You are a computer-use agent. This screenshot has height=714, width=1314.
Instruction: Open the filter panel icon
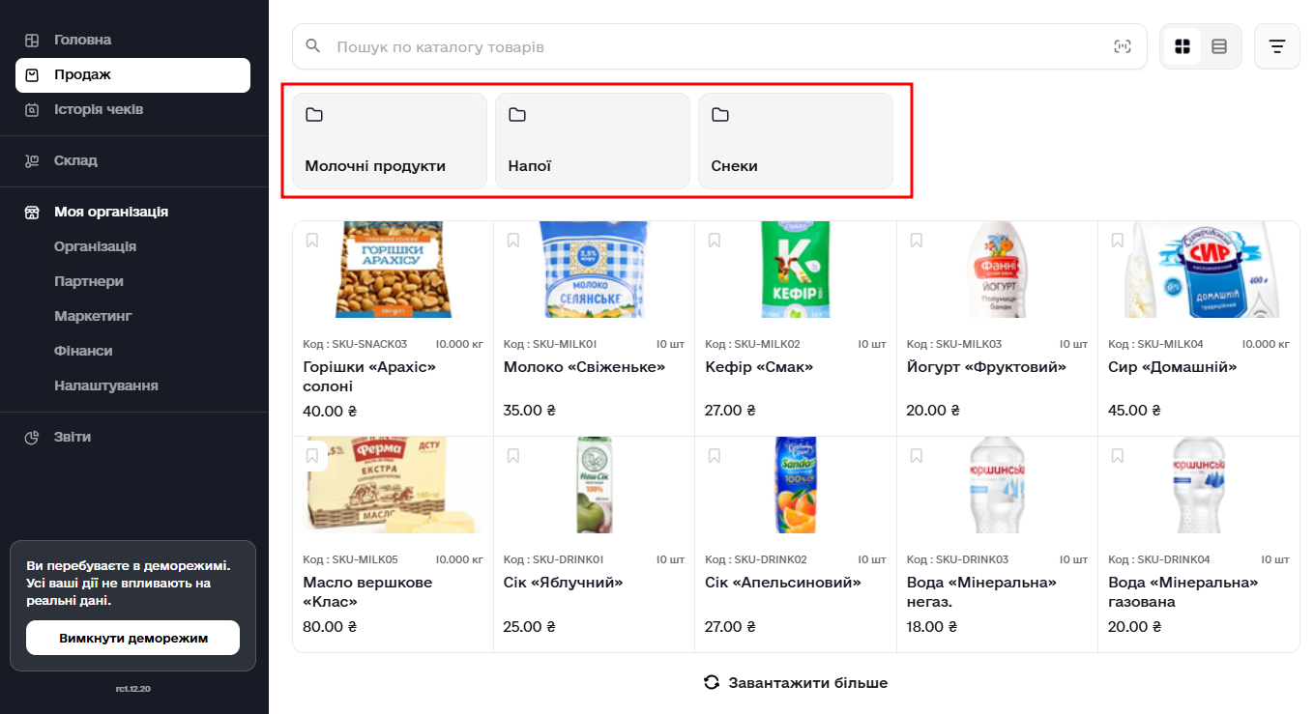point(1276,45)
